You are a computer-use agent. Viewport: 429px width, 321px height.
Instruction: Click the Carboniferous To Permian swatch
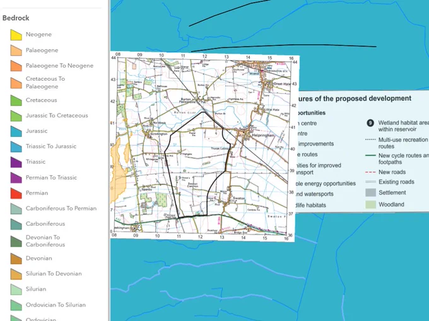[16, 209]
